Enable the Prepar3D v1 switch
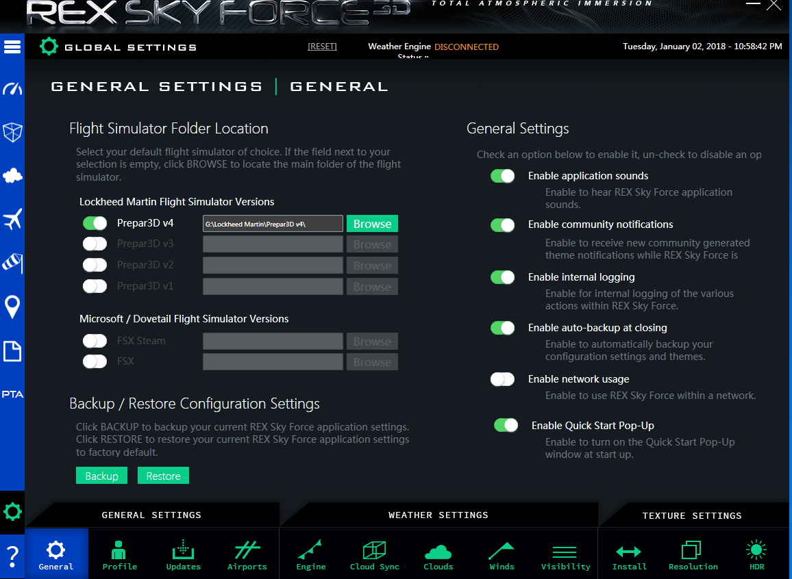This screenshot has width=792, height=579. pyautogui.click(x=95, y=286)
